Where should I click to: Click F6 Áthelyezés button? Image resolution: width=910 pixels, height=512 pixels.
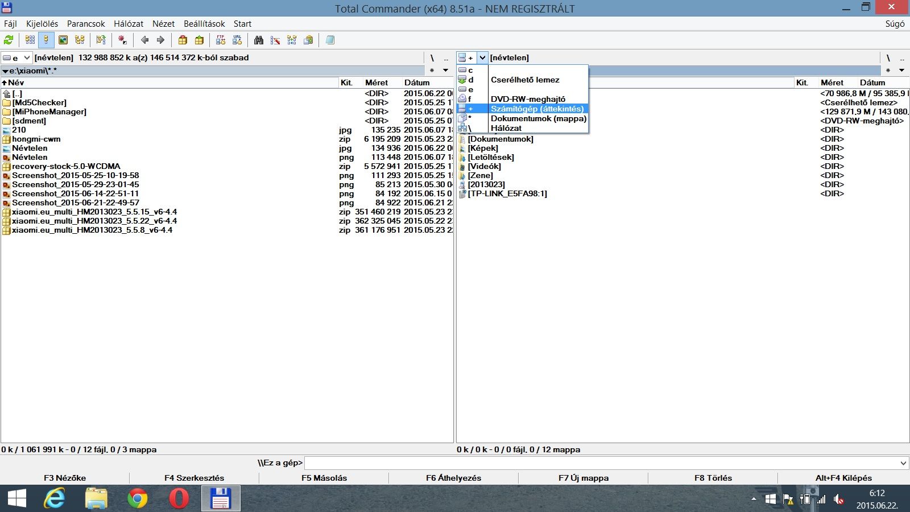[x=454, y=478]
